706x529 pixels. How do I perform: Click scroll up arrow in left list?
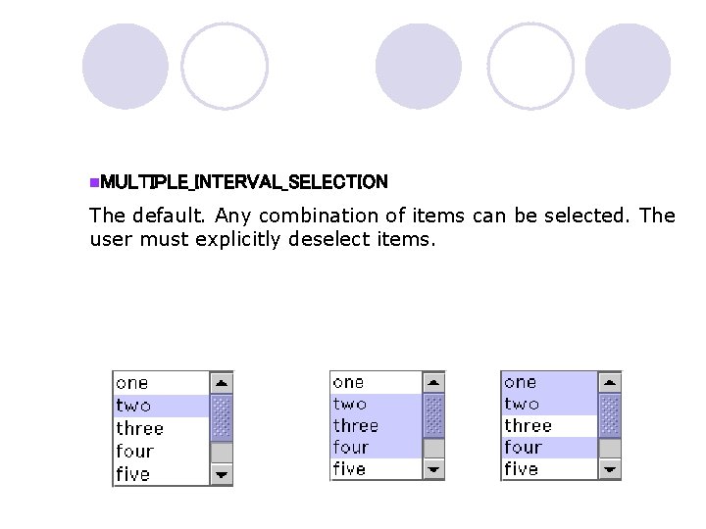point(222,383)
